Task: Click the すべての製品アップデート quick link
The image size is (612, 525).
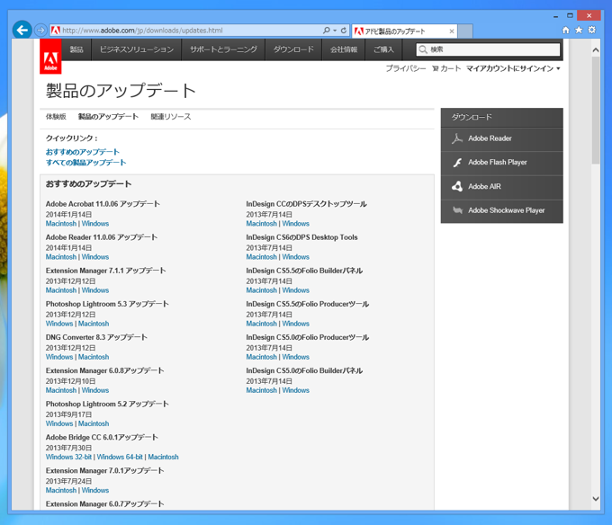Action: (85, 162)
